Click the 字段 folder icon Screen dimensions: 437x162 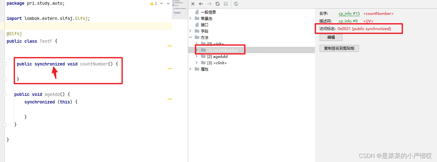(197, 31)
